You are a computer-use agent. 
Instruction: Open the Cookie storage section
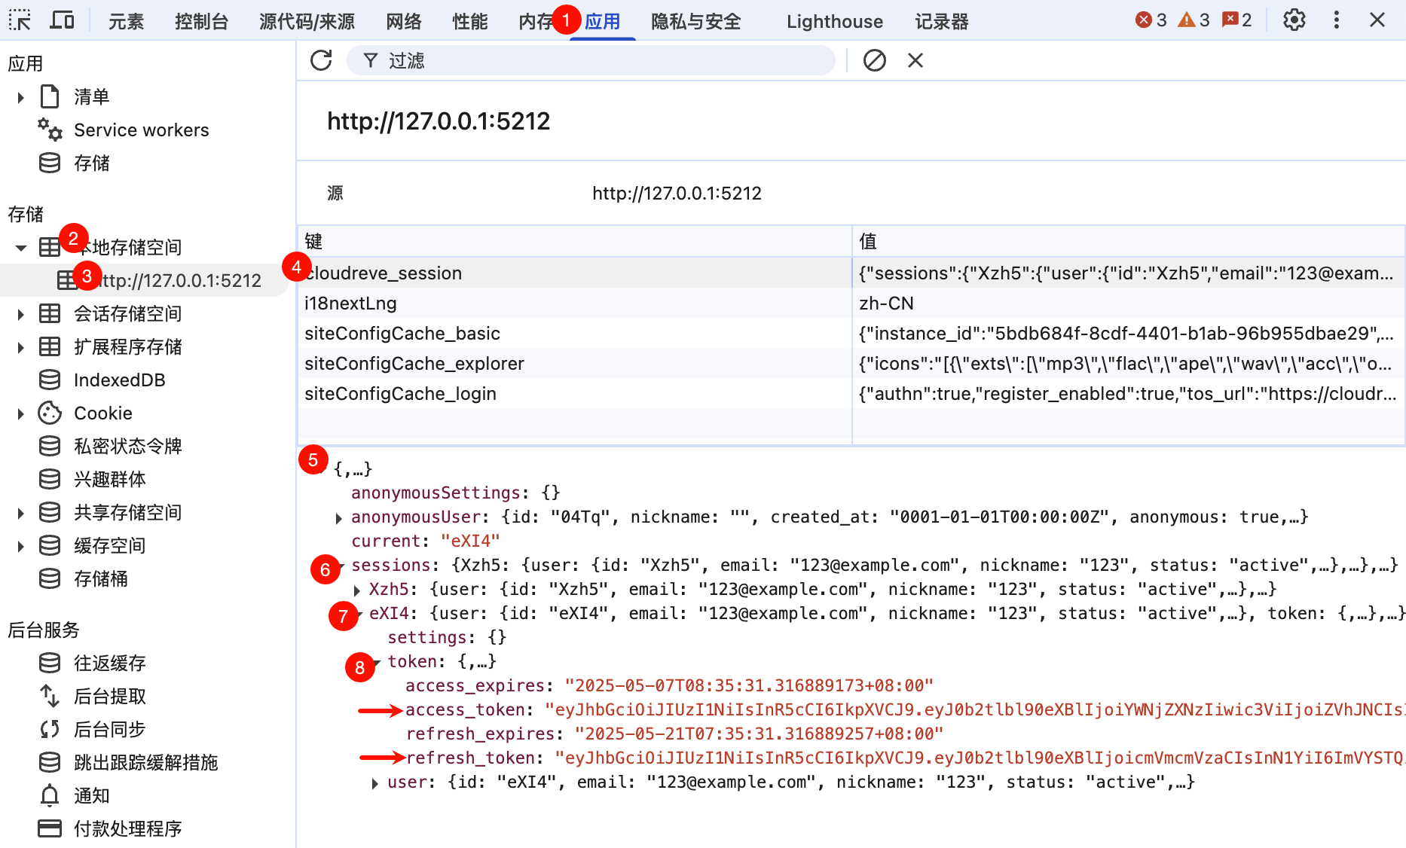(x=102, y=413)
